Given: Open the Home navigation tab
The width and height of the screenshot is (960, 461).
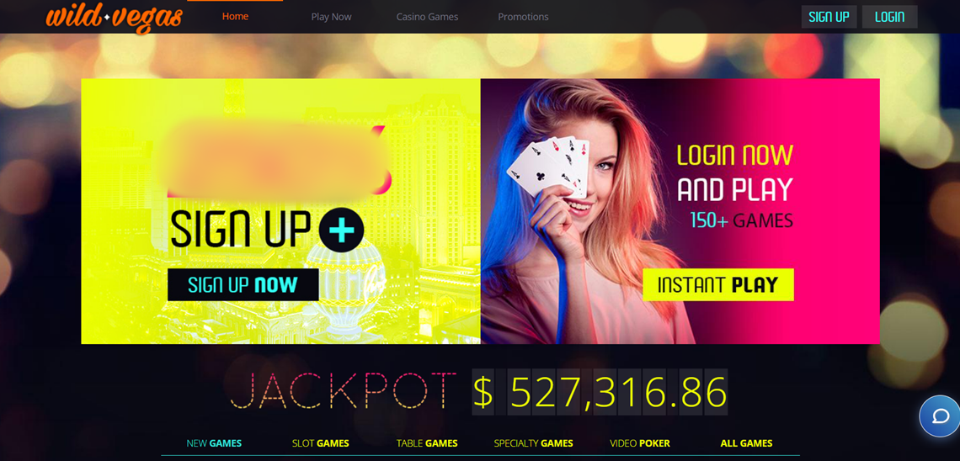Looking at the screenshot, I should pos(235,17).
